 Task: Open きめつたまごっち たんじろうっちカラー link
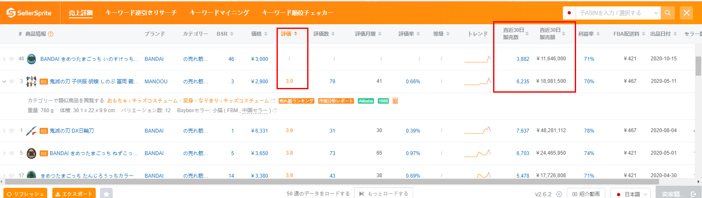click(87, 176)
